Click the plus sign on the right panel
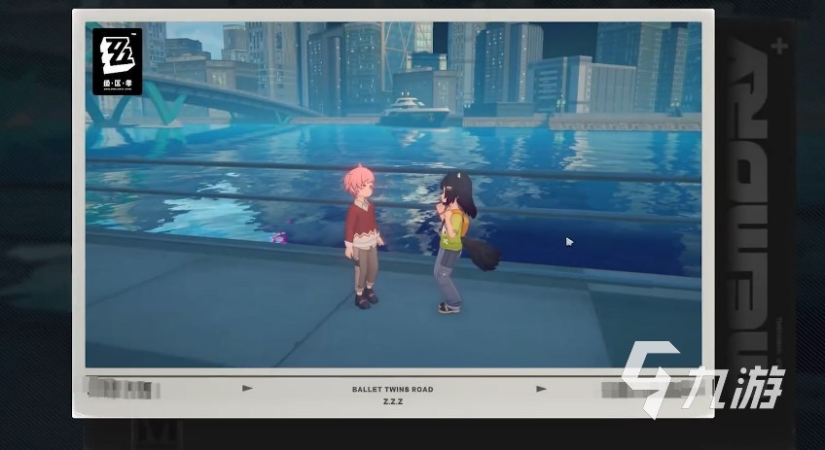The image size is (825, 450). click(x=779, y=46)
